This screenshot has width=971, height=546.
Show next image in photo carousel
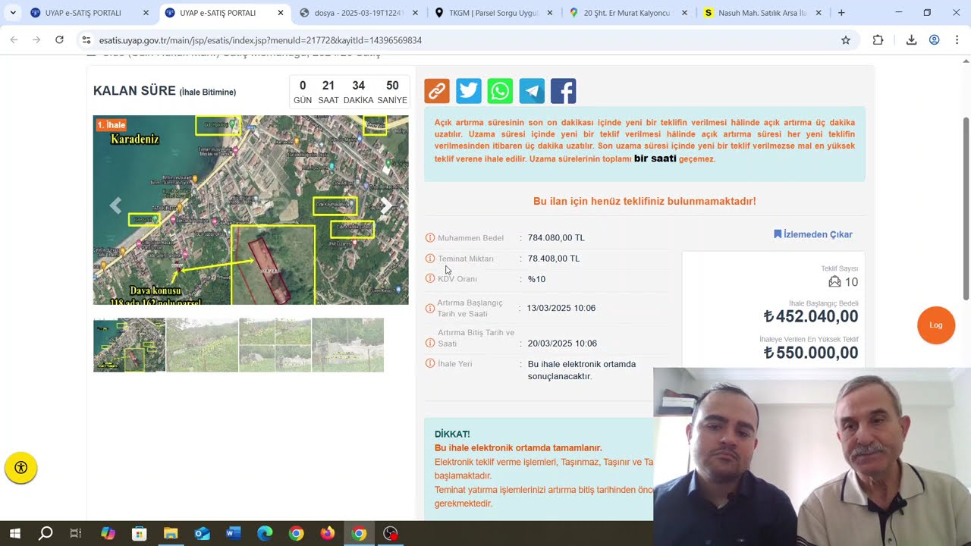point(386,206)
